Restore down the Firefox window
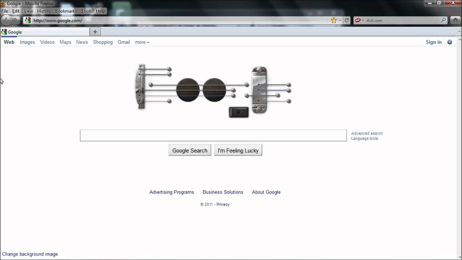The height and width of the screenshot is (260, 462). pos(439,3)
